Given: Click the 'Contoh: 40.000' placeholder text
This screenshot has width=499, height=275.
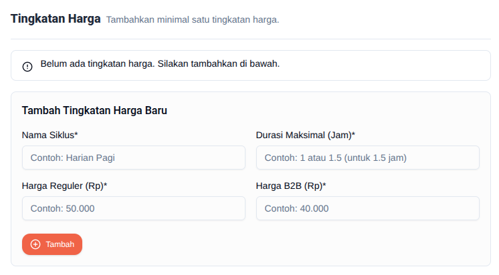Looking at the screenshot, I should (x=297, y=208).
